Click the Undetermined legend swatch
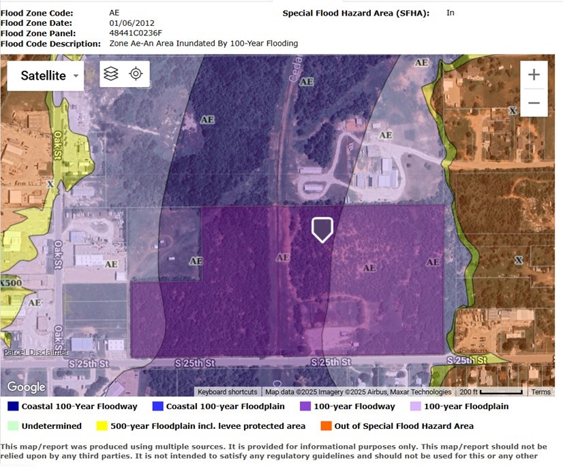563x467 pixels. (x=13, y=425)
